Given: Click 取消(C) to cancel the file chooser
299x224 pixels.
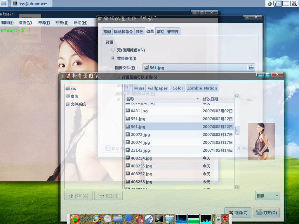Looking at the screenshot, I should point(238,213).
